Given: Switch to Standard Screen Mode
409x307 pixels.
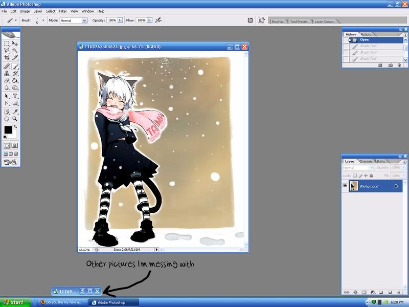Looking at the screenshot, I should 6,154.
